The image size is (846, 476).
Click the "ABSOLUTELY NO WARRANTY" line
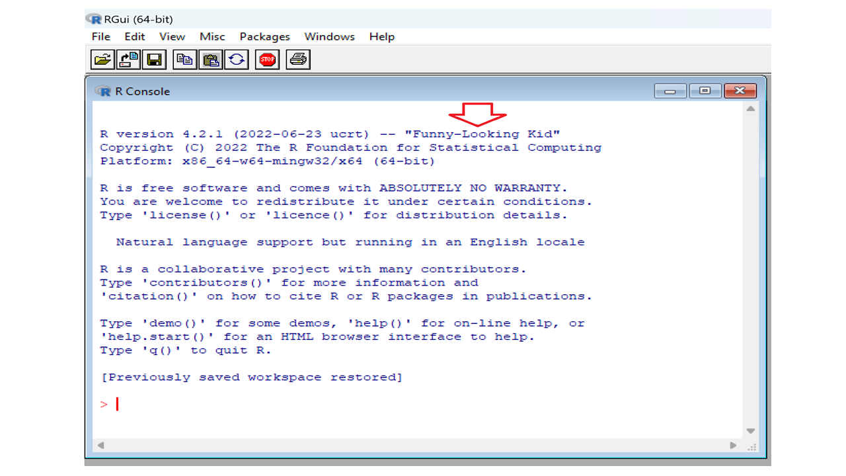(x=334, y=188)
